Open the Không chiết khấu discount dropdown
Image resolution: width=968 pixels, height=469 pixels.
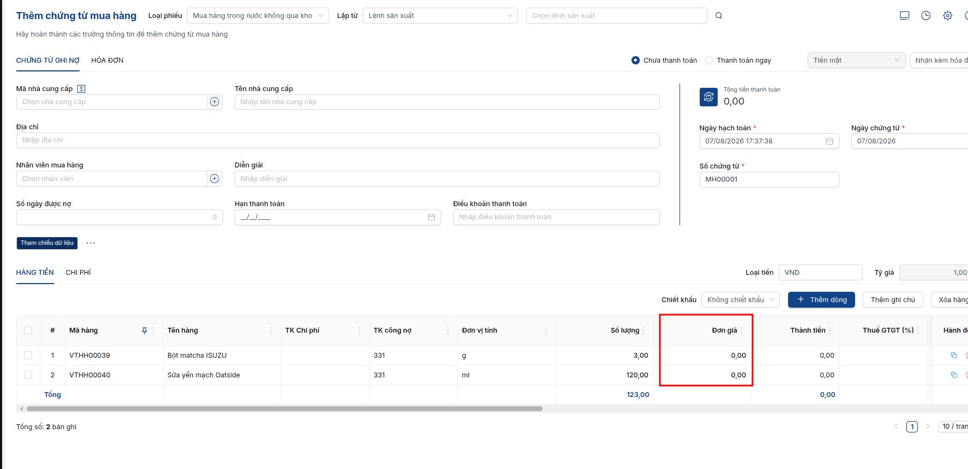(741, 300)
